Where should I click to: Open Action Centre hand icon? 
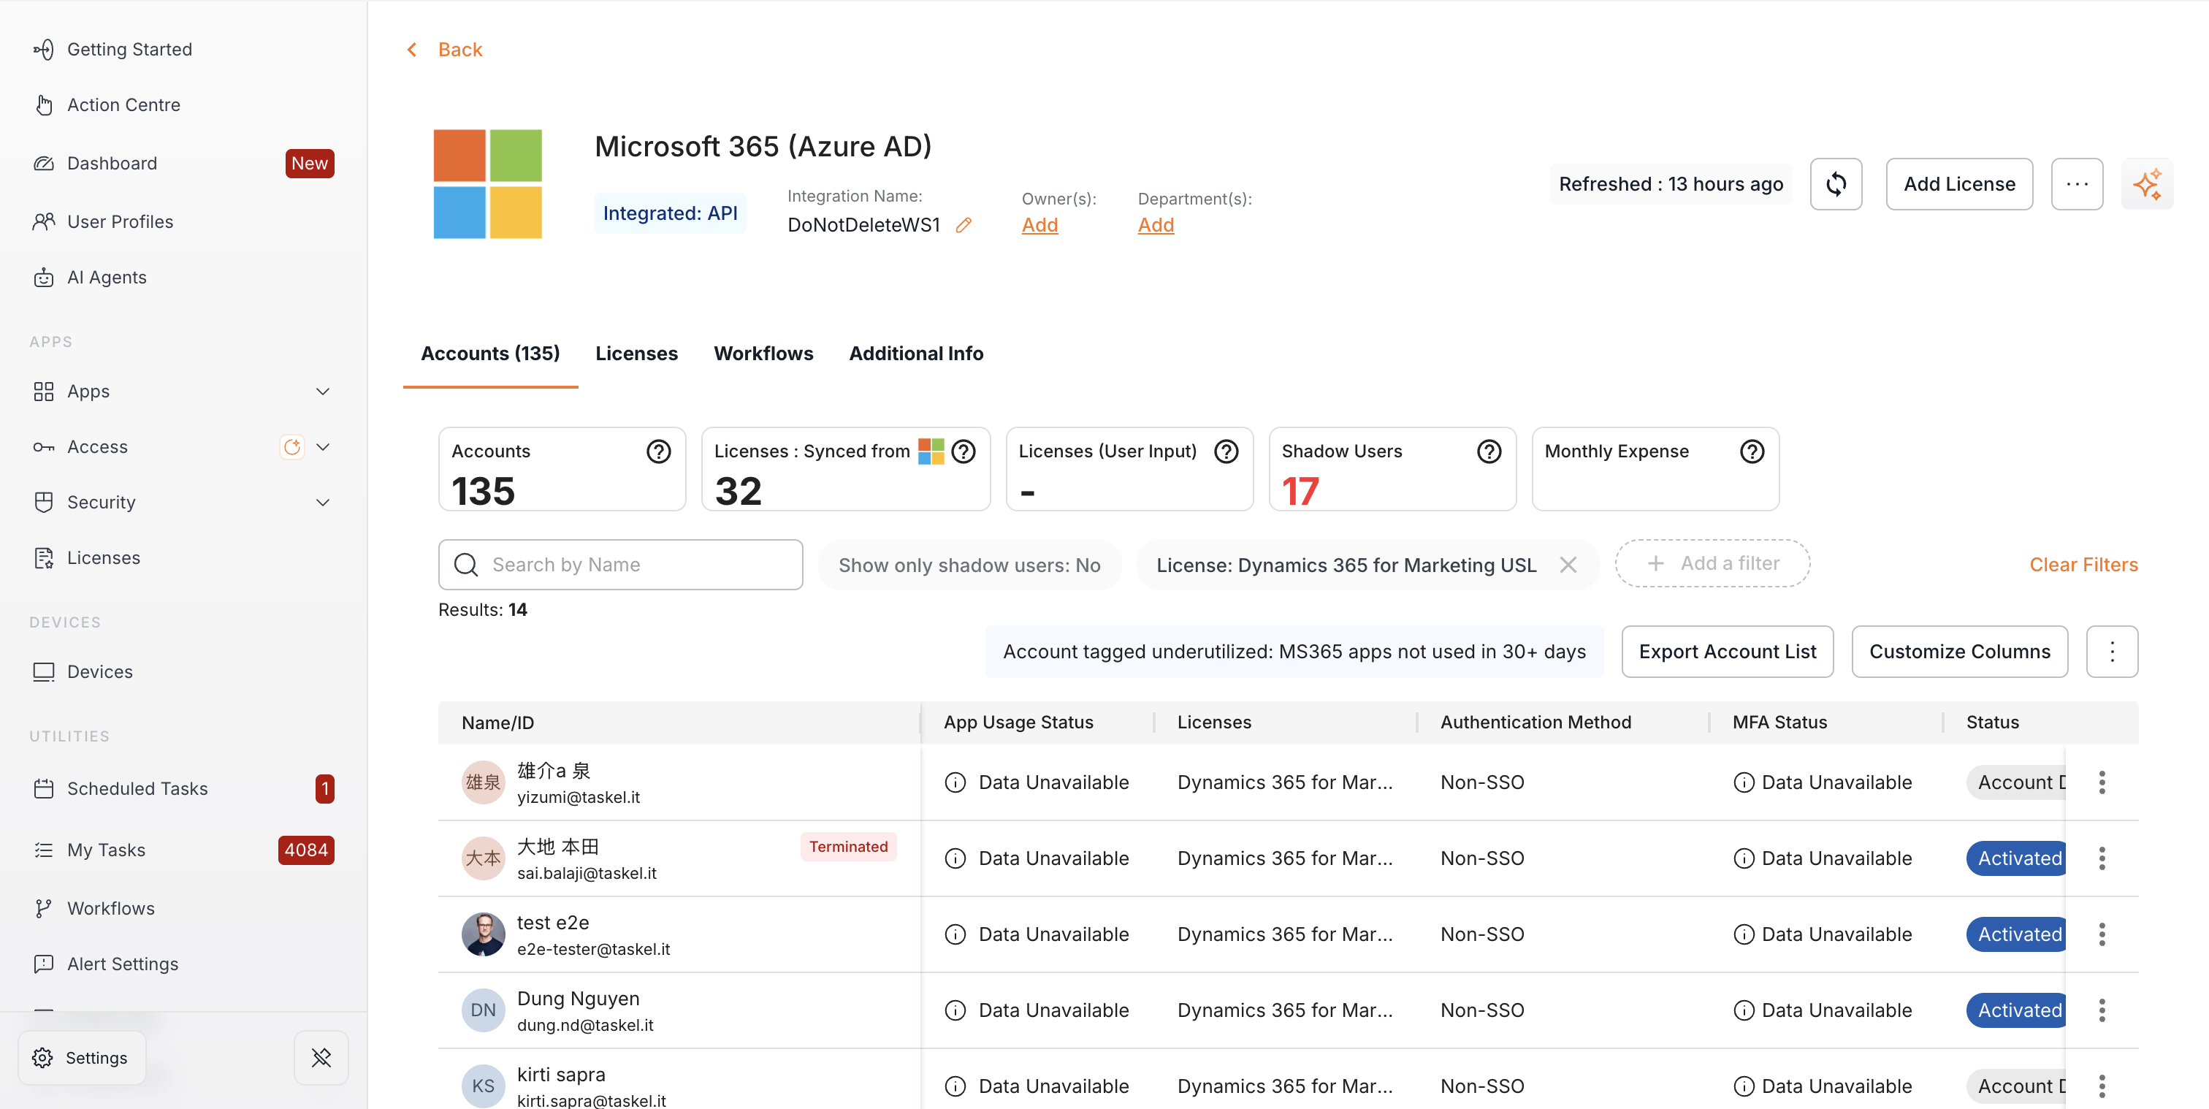pyautogui.click(x=44, y=104)
